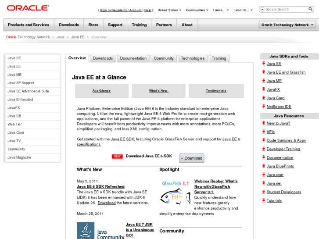
Task: Open the Store menu item
Action: click(93, 25)
